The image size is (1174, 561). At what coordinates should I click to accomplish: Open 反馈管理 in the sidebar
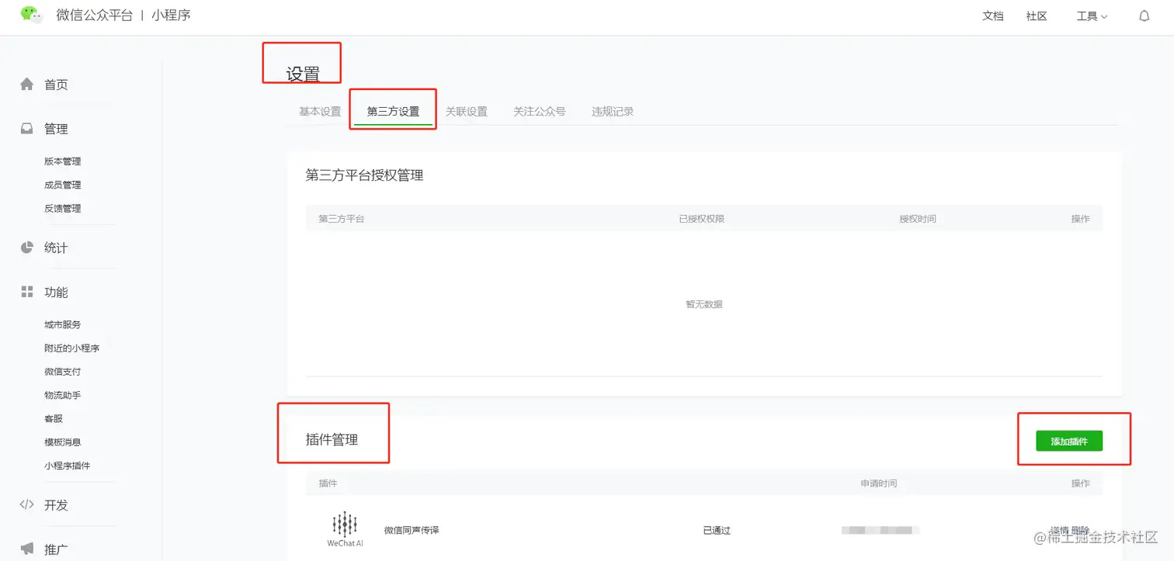coord(63,208)
